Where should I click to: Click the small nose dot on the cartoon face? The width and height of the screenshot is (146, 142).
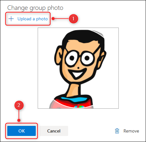click(78, 68)
